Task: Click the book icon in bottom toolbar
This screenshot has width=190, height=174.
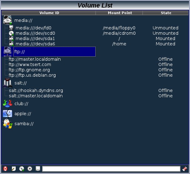Action: [x=38, y=169]
